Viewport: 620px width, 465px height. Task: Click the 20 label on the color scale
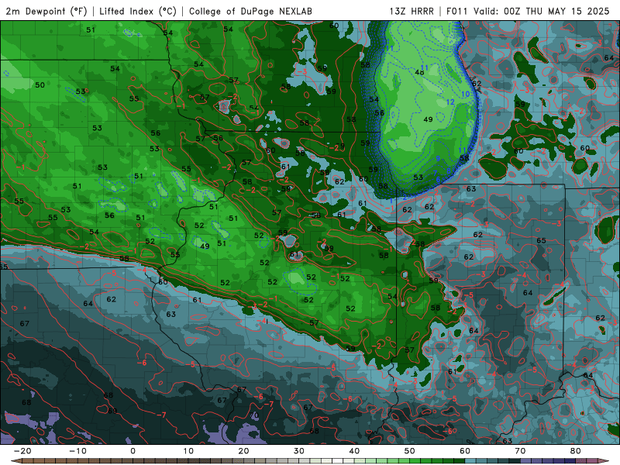(x=243, y=451)
